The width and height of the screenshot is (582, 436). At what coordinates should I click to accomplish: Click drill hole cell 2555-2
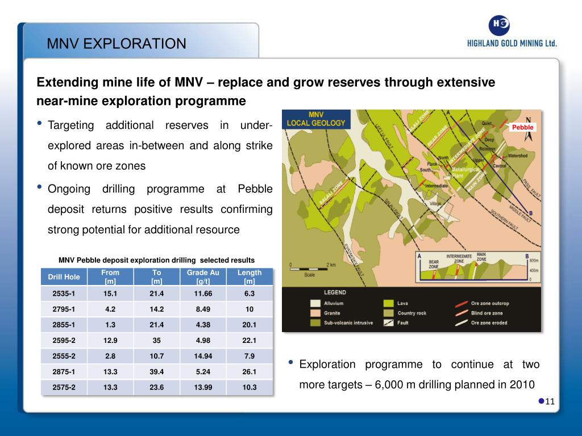point(64,356)
